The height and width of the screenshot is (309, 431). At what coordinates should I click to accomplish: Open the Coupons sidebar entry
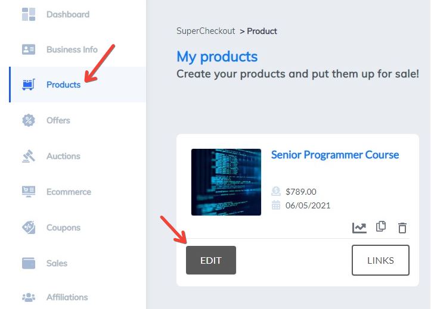coord(63,227)
